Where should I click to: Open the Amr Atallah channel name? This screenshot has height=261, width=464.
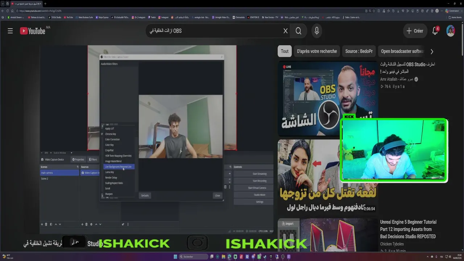coord(397,79)
